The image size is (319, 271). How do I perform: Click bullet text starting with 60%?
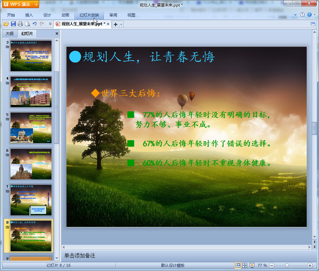(x=207, y=163)
